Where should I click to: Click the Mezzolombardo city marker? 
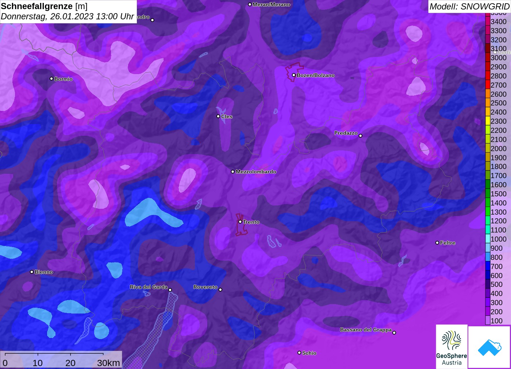click(233, 172)
